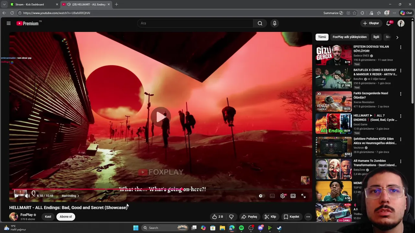The image size is (415, 233).
Task: Open the BATUFLEX X CHIKO X ERAY067 title
Action: (375, 72)
